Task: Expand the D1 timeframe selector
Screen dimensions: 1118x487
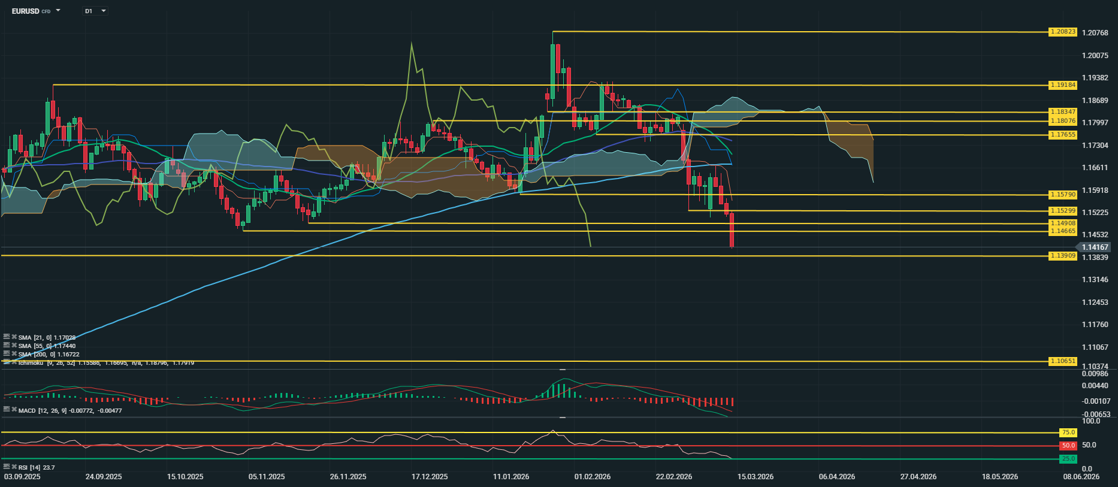Action: (x=104, y=11)
